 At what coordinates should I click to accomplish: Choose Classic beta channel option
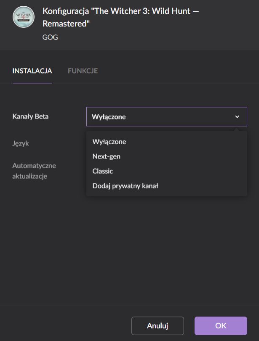click(x=103, y=171)
